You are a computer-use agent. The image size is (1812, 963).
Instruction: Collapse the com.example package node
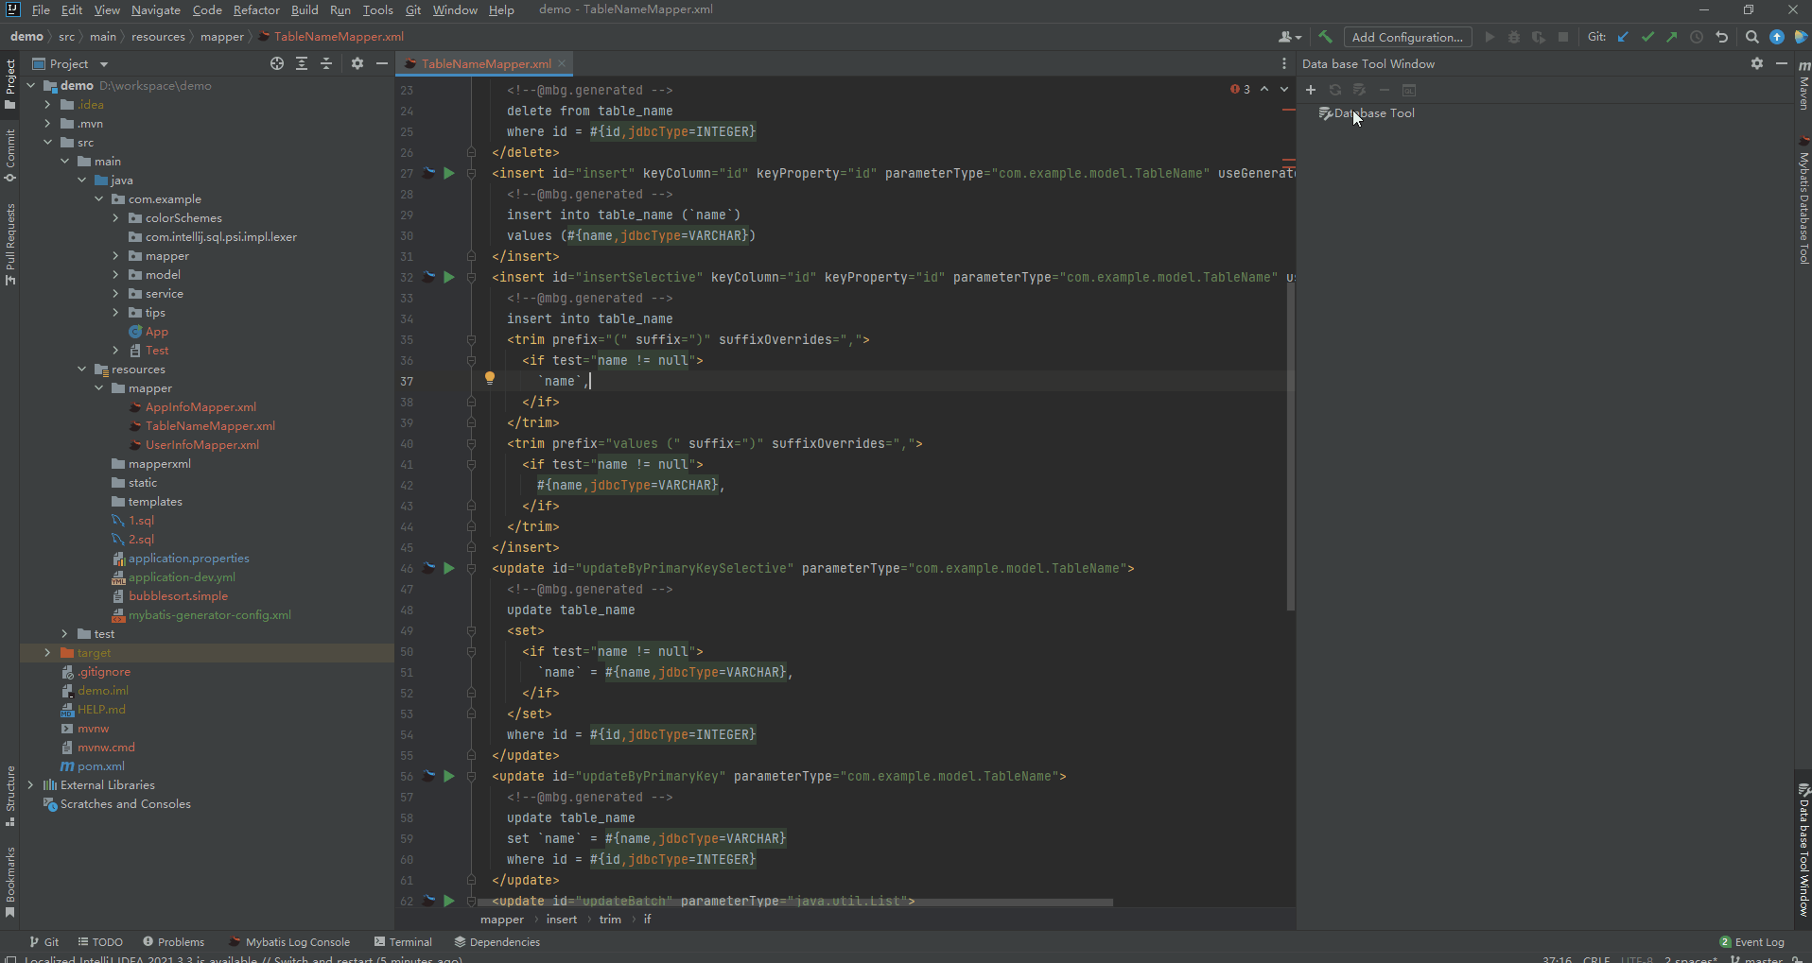coord(99,198)
